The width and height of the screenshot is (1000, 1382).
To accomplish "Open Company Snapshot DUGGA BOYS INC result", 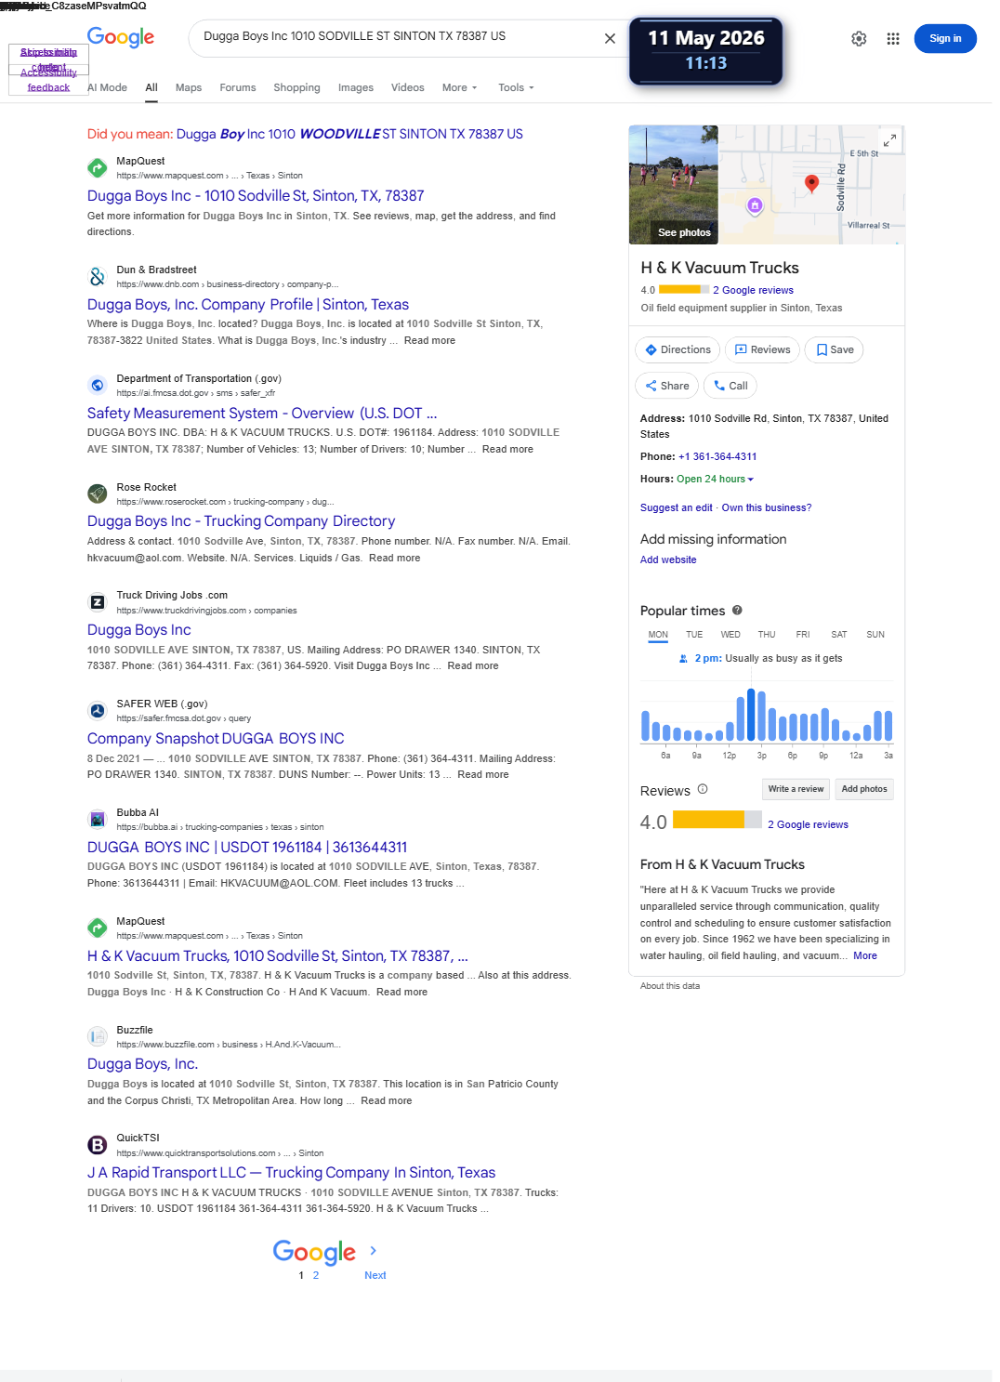I will pos(216,739).
